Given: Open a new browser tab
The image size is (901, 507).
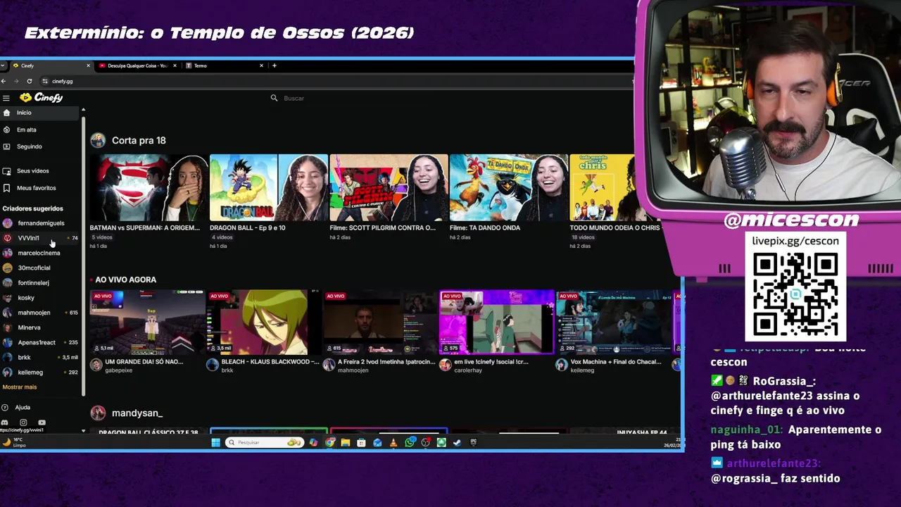Looking at the screenshot, I should (275, 65).
